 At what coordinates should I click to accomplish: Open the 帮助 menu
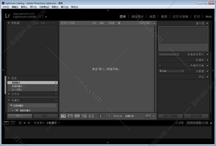(75, 7)
